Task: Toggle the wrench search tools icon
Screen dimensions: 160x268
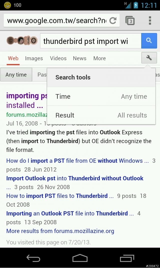Action: click(x=149, y=58)
